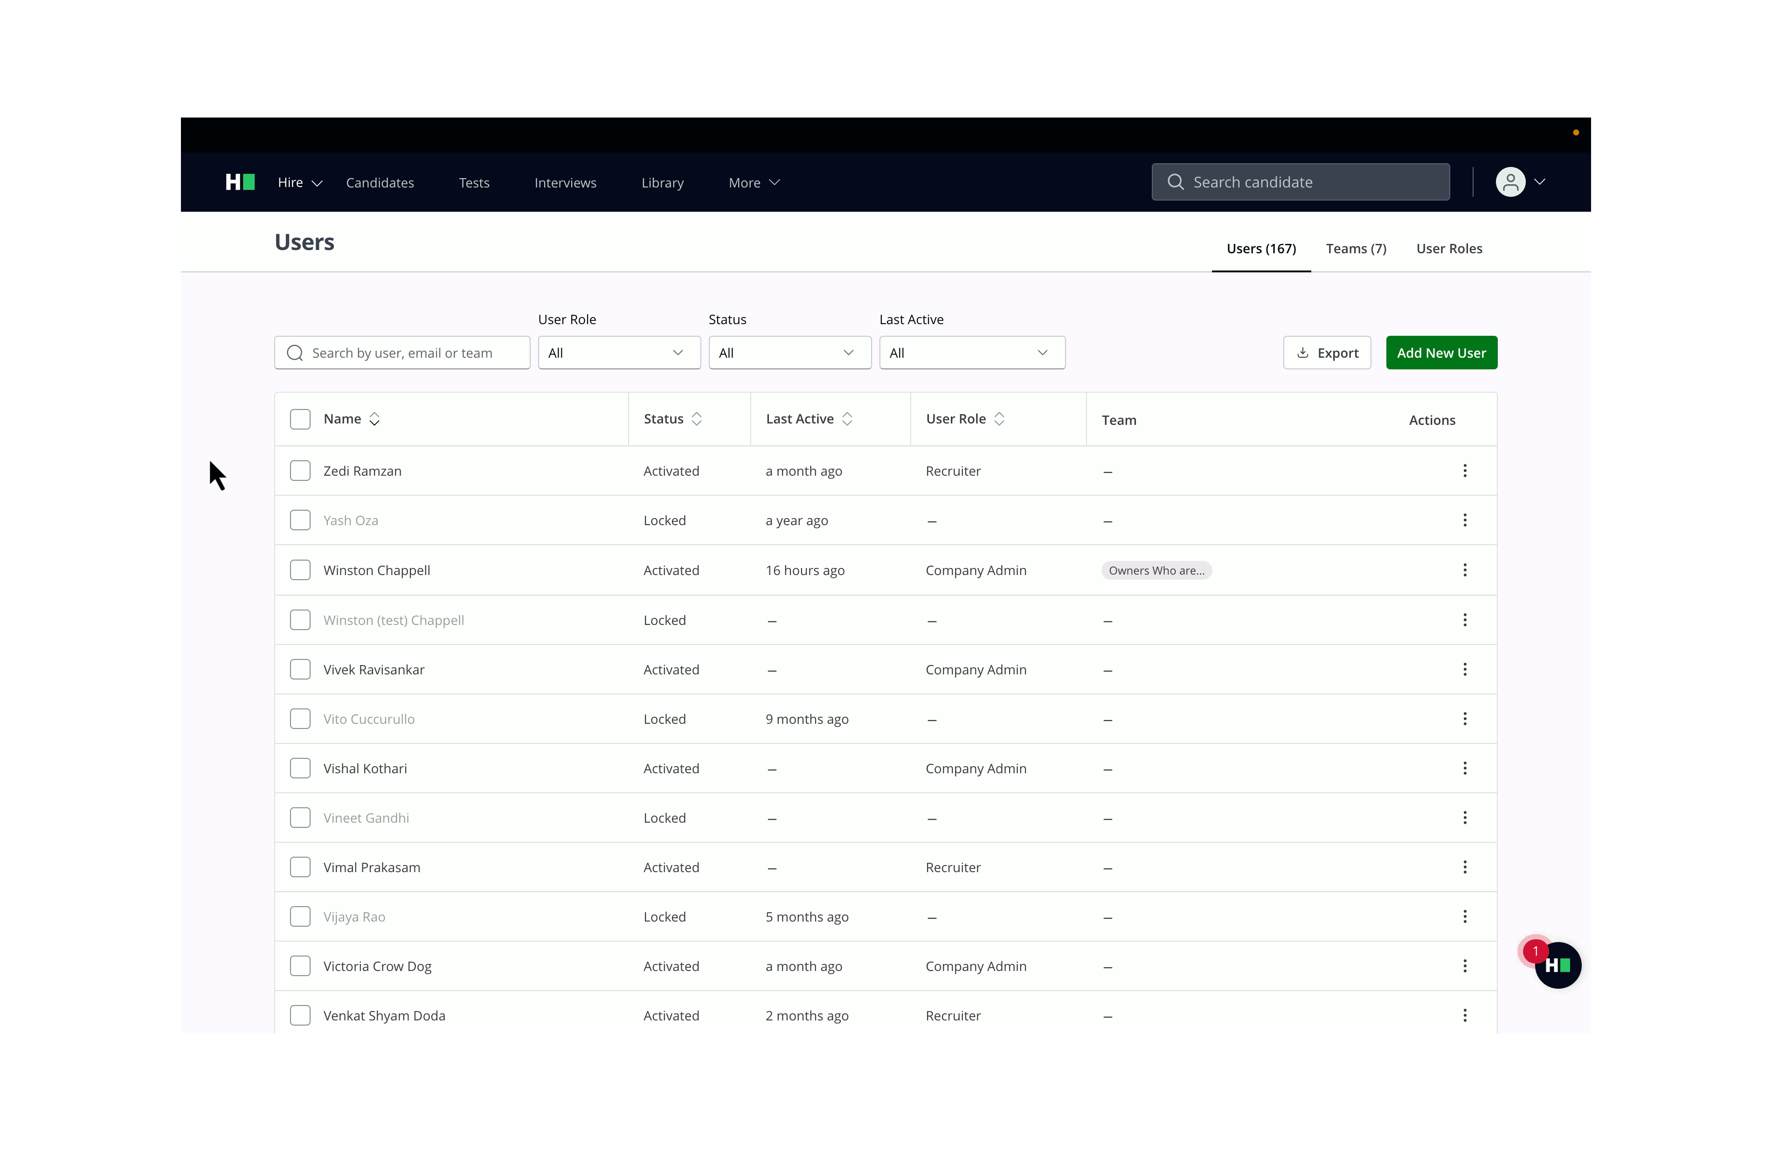This screenshot has width=1772, height=1151.
Task: Open the HackerRank chat widget bubble
Action: [1557, 965]
